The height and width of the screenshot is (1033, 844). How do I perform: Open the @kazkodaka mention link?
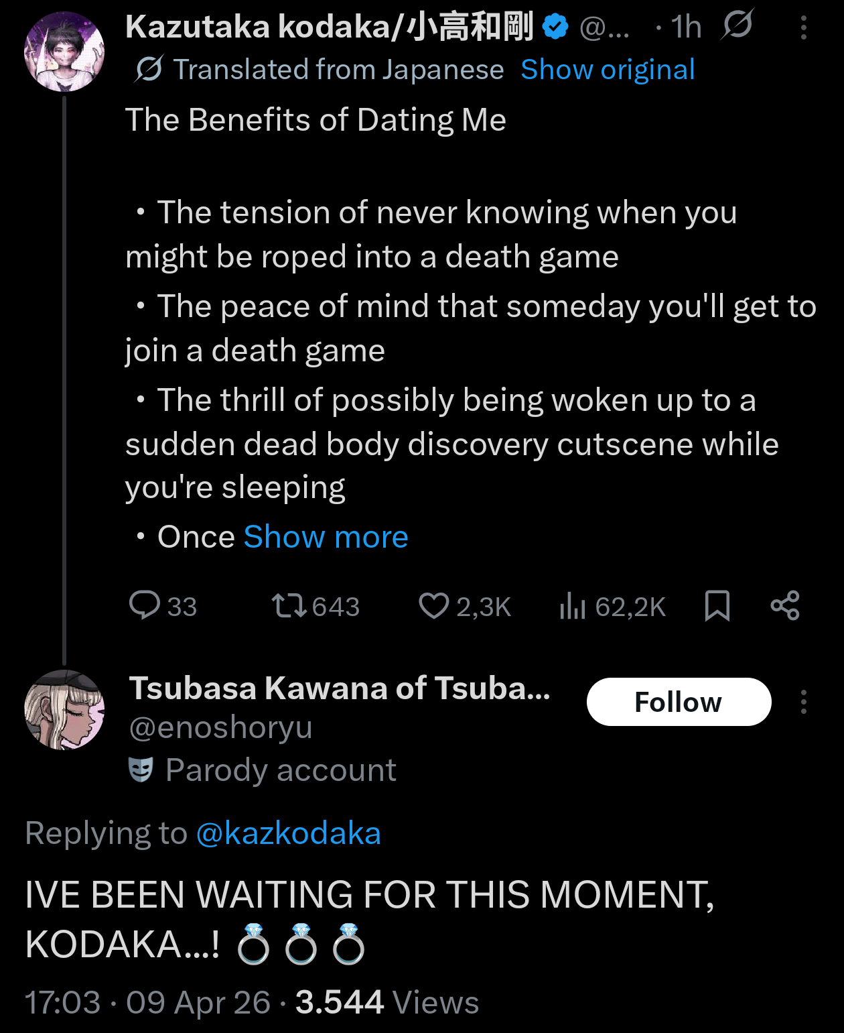point(289,833)
